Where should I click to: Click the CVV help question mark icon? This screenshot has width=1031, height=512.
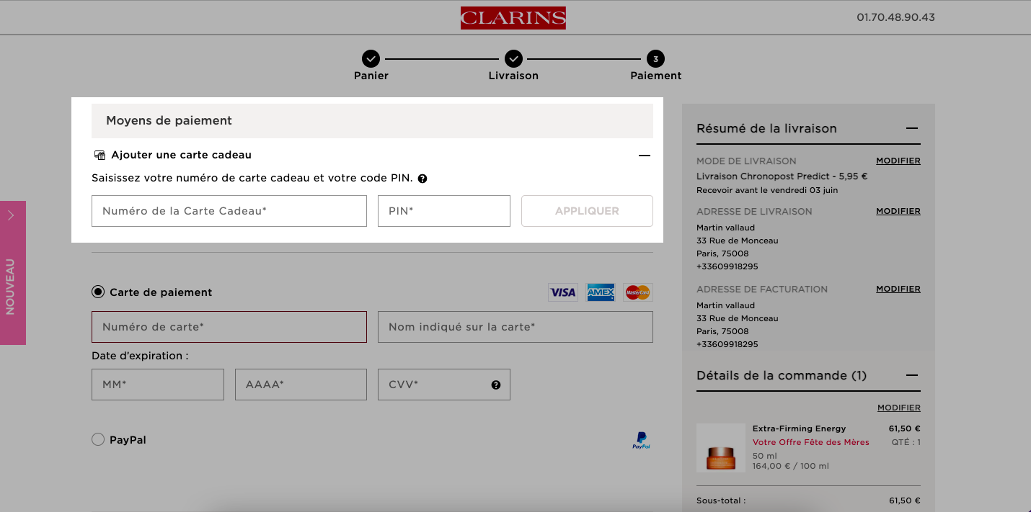[x=496, y=385]
